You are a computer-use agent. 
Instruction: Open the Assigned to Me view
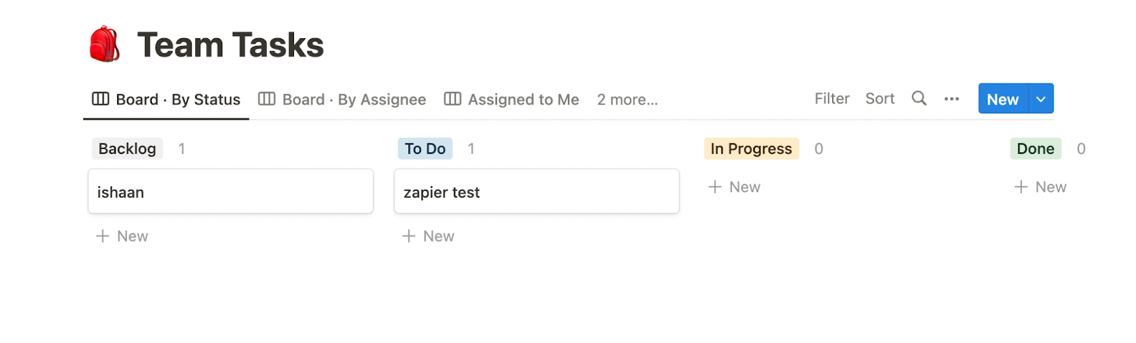[x=523, y=100]
